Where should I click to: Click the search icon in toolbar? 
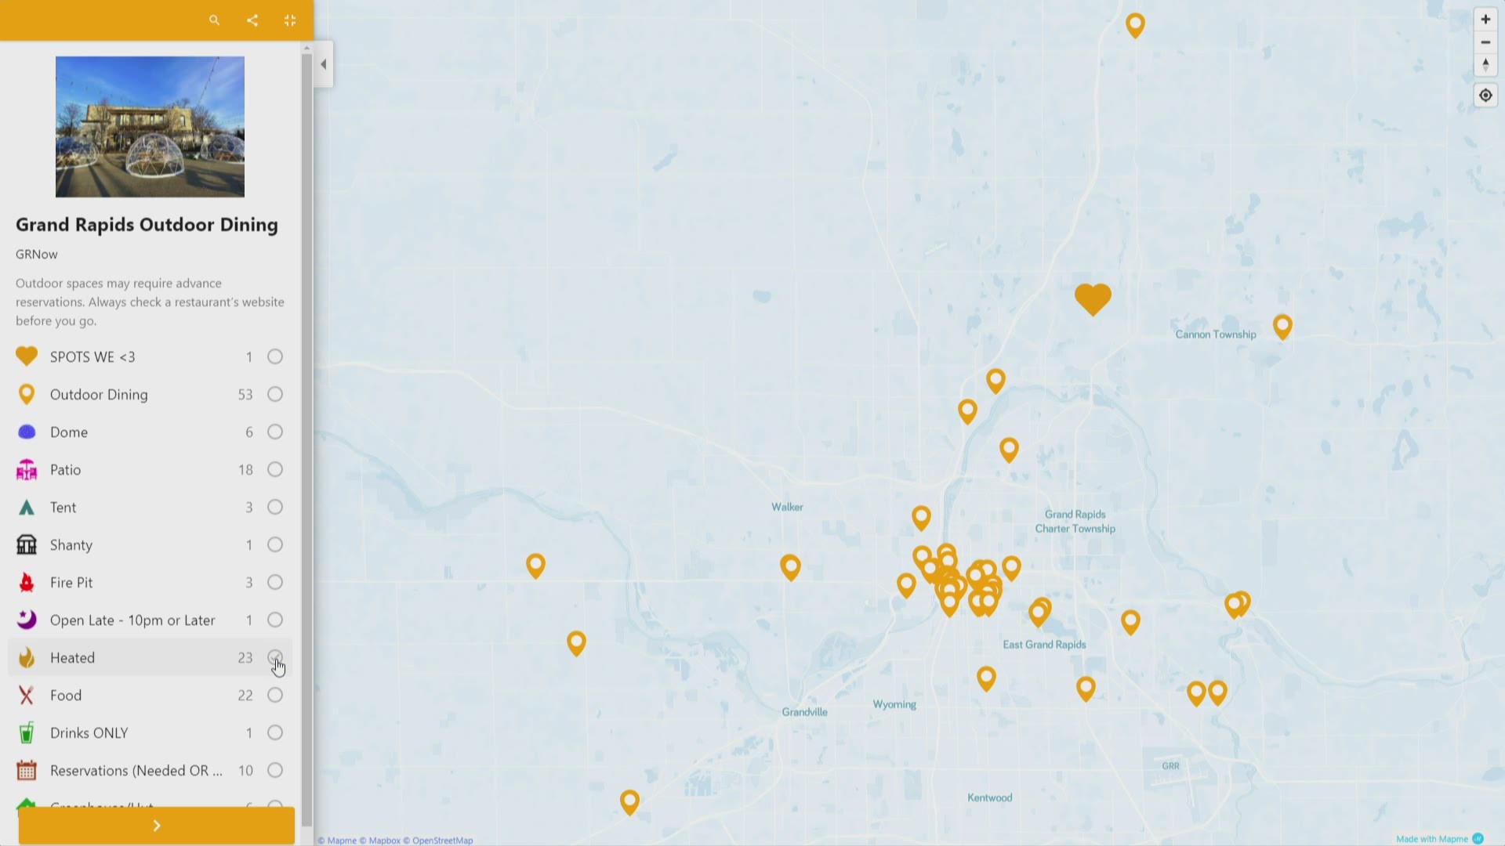[x=214, y=20]
